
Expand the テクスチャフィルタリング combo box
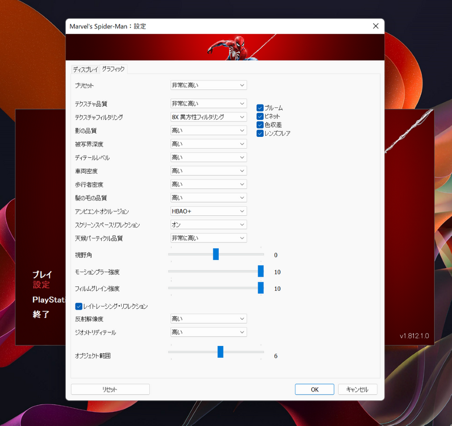tap(208, 117)
